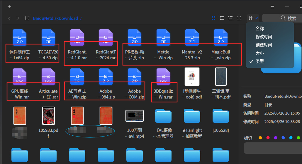Sort files by 创建时间

tap(270, 45)
